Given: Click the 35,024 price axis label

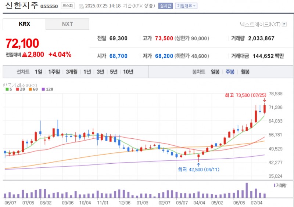Looking at the screenshot, I should [x=275, y=176].
